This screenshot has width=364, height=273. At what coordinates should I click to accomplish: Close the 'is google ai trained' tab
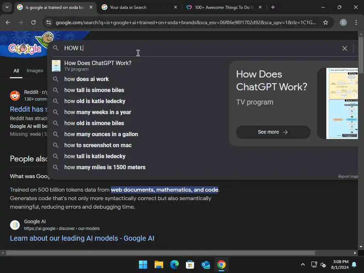91,7
